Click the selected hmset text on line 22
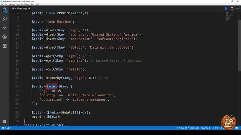Screen dimensions: 241x135 (52, 86)
